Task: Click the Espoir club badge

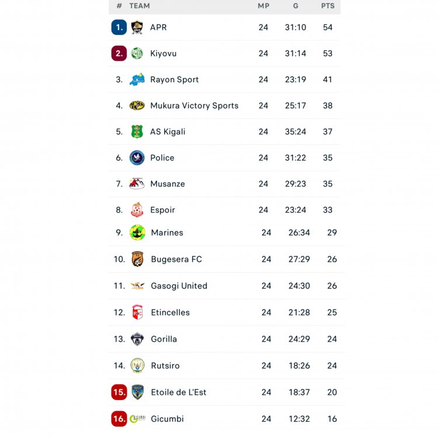Action: point(137,210)
